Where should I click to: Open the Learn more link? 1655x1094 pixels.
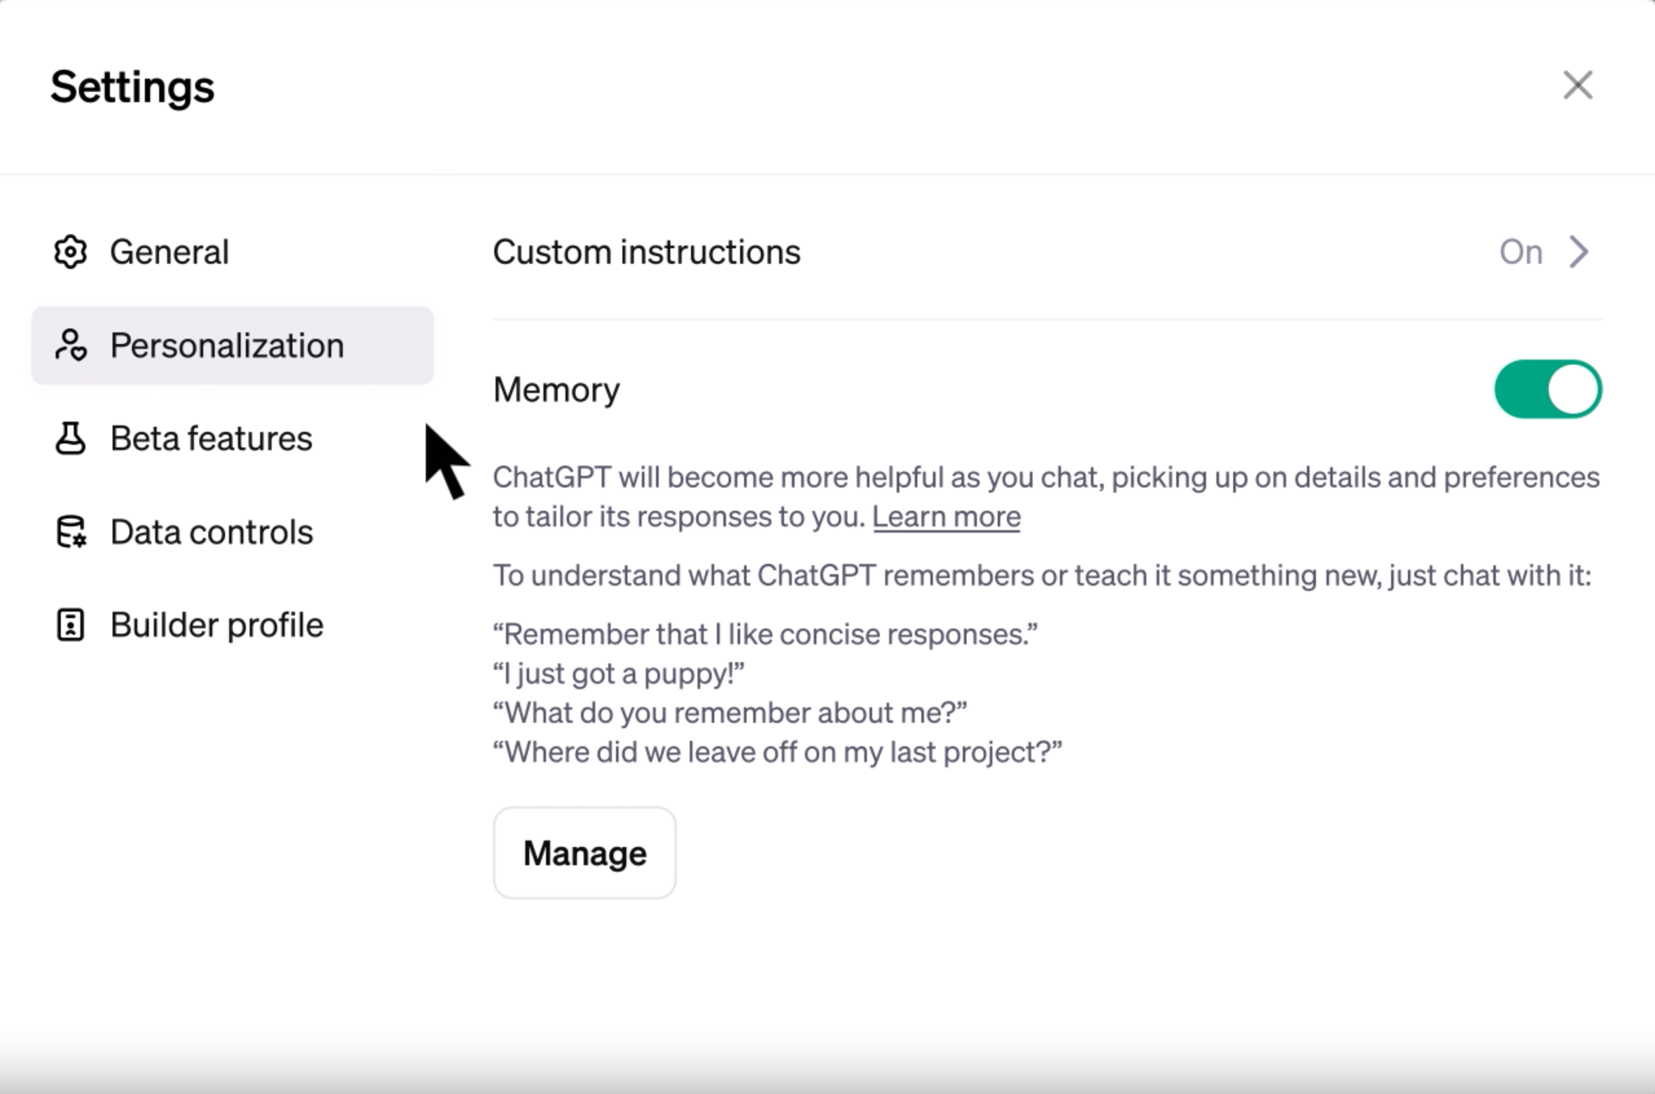[947, 517]
